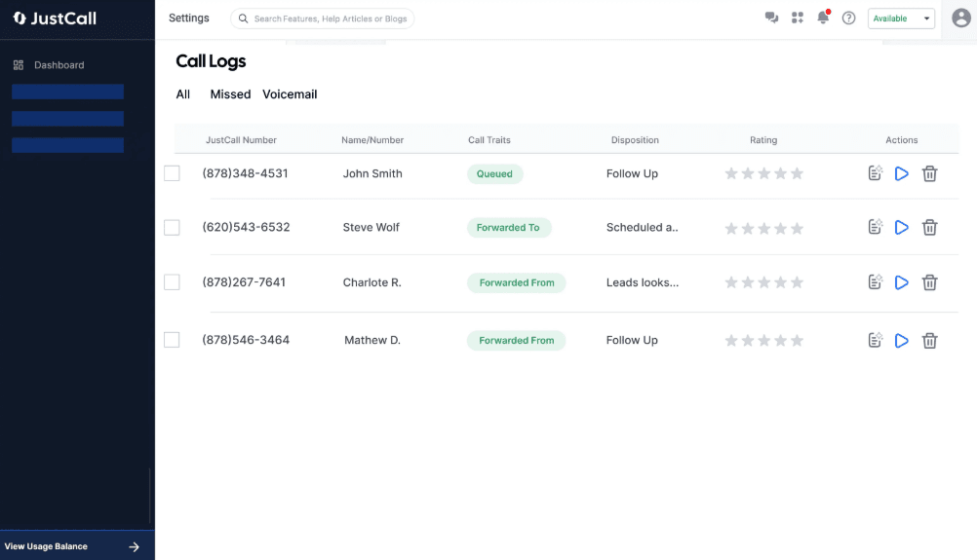The height and width of the screenshot is (560, 977).
Task: Click the Dashboard grid icon in sidebar
Action: pyautogui.click(x=19, y=64)
